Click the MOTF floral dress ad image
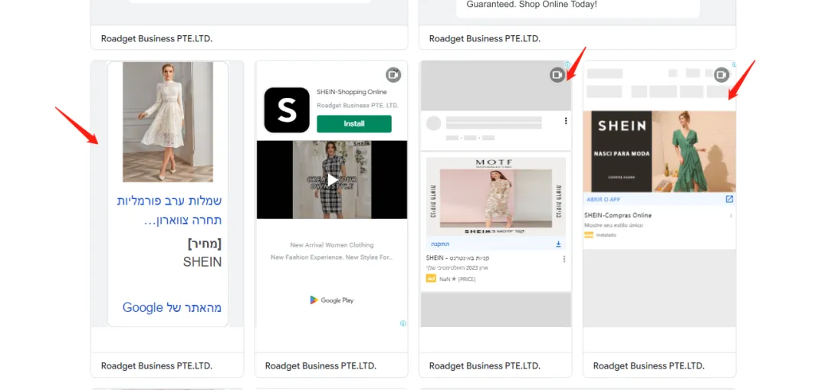 click(x=496, y=197)
